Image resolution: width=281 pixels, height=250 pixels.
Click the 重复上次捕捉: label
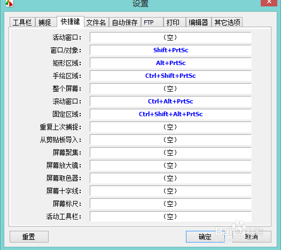pos(60,127)
